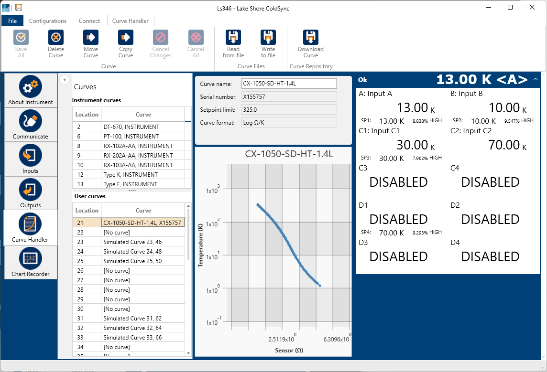Select the Delete Curve tool
The height and width of the screenshot is (372, 547).
point(55,43)
